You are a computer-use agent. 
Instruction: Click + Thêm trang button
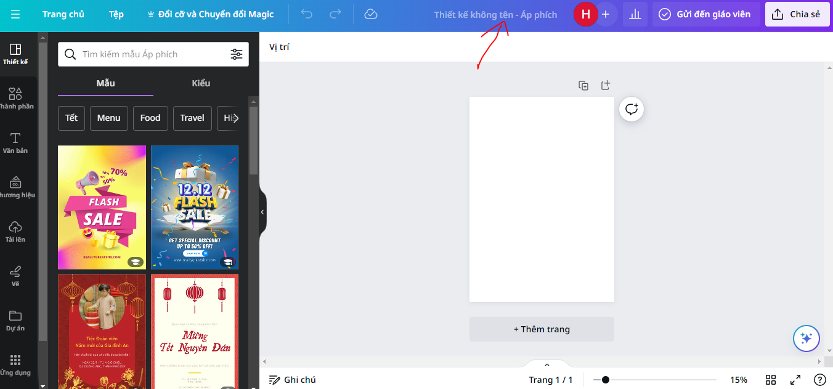click(x=542, y=329)
